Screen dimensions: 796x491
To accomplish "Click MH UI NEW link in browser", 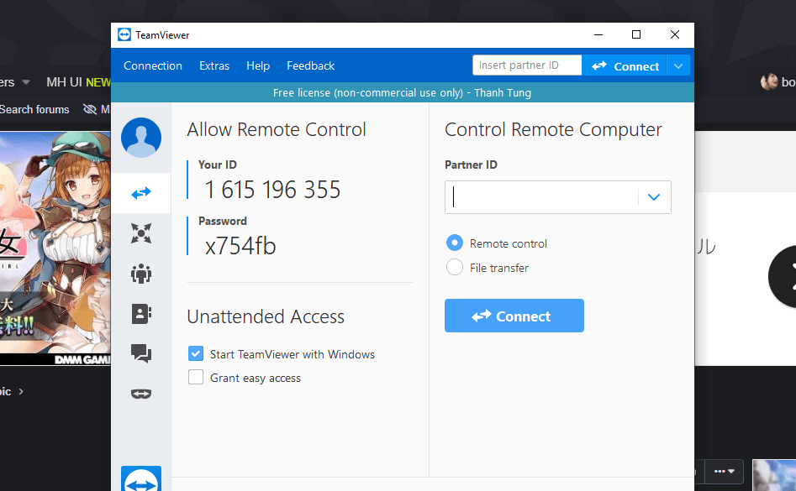I will pyautogui.click(x=78, y=82).
